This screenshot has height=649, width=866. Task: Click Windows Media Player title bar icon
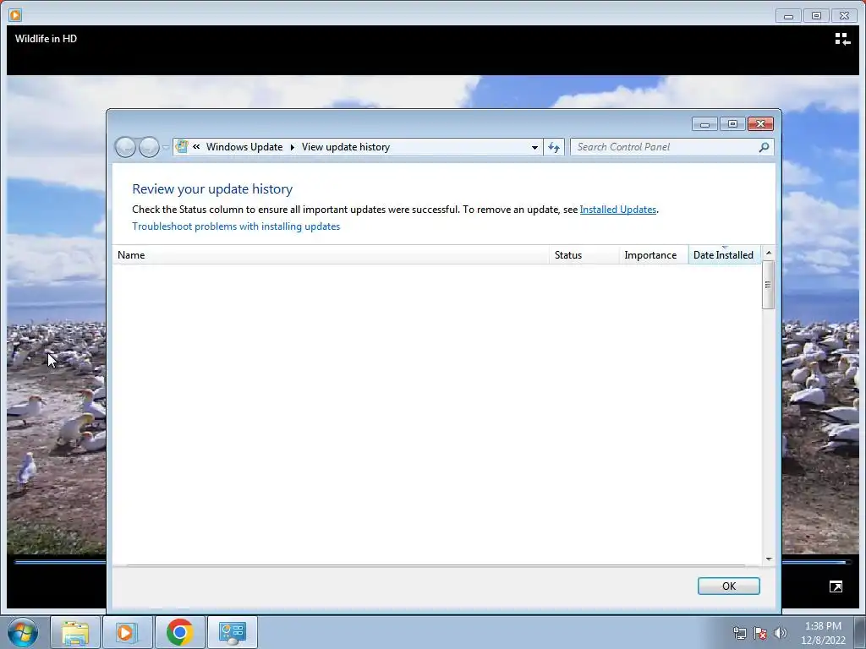coord(15,15)
